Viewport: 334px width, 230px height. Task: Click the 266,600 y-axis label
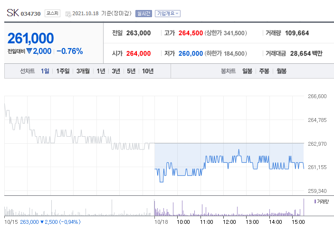point(317,96)
